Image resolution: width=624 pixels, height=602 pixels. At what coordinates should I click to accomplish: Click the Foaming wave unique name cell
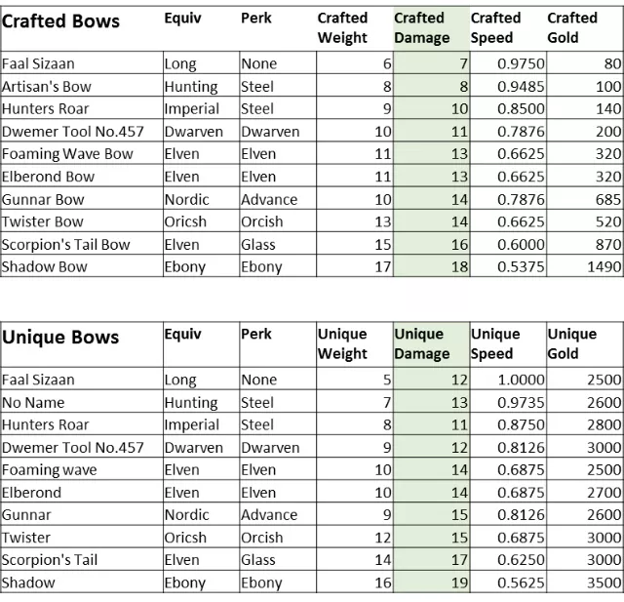pos(82,470)
